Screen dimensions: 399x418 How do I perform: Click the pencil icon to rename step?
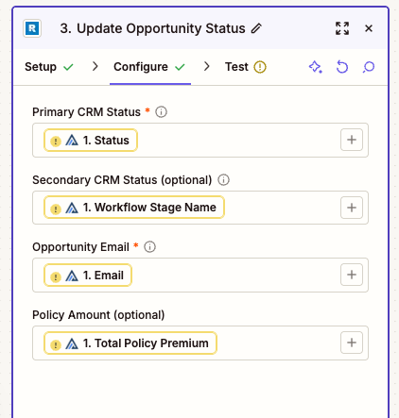pyautogui.click(x=256, y=28)
